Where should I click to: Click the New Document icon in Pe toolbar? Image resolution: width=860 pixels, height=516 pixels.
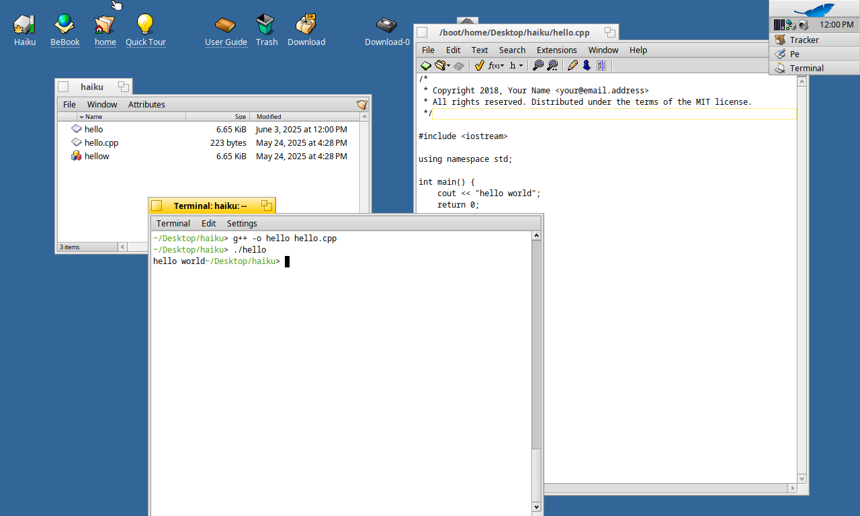pos(426,65)
